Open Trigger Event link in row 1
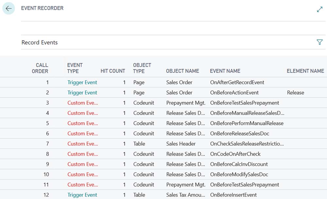 82,83
